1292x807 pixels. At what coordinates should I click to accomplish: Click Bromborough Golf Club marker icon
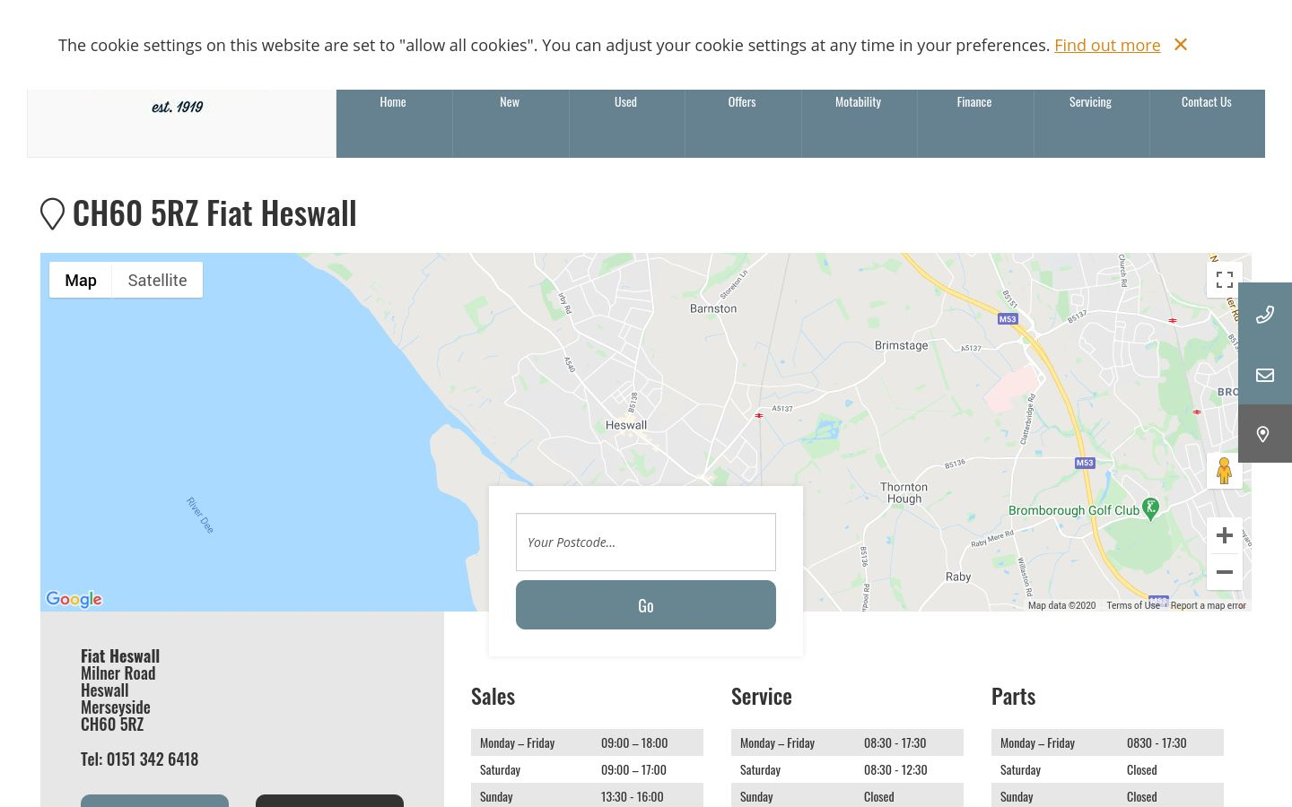(1151, 508)
